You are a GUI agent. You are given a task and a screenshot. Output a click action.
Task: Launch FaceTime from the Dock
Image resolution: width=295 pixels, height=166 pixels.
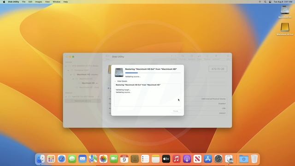(114, 159)
